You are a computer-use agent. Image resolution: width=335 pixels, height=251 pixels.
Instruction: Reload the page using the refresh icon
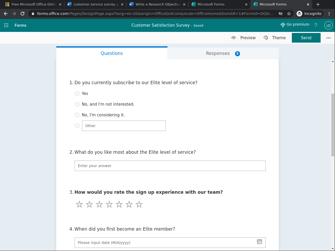point(22,13)
